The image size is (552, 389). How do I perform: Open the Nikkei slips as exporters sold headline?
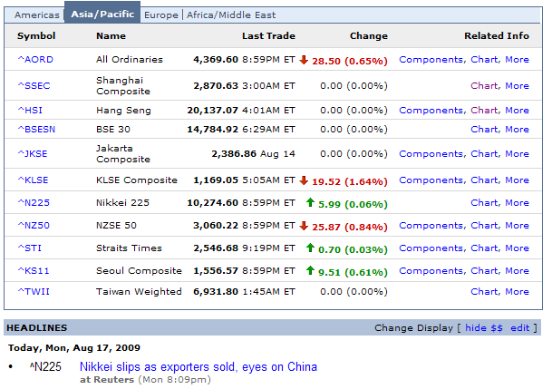199,367
